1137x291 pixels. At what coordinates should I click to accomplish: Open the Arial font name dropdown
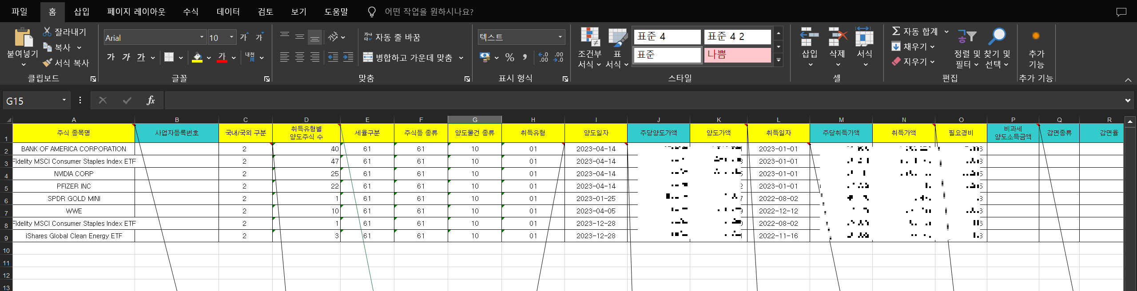click(x=202, y=37)
